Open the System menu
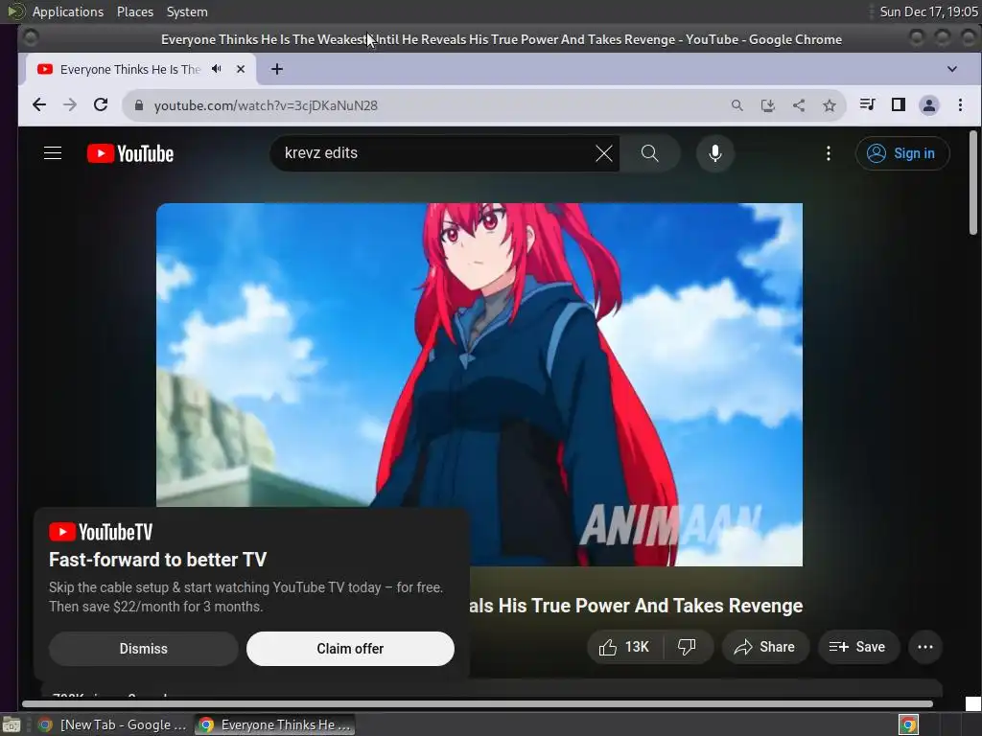This screenshot has height=736, width=982. click(x=187, y=11)
